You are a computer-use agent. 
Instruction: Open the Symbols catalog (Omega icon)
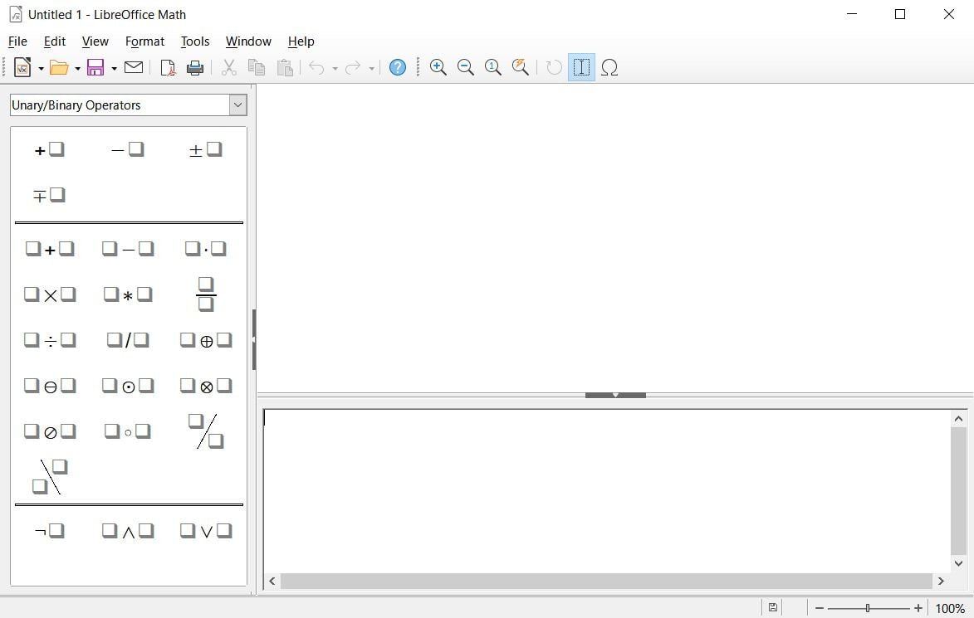610,67
